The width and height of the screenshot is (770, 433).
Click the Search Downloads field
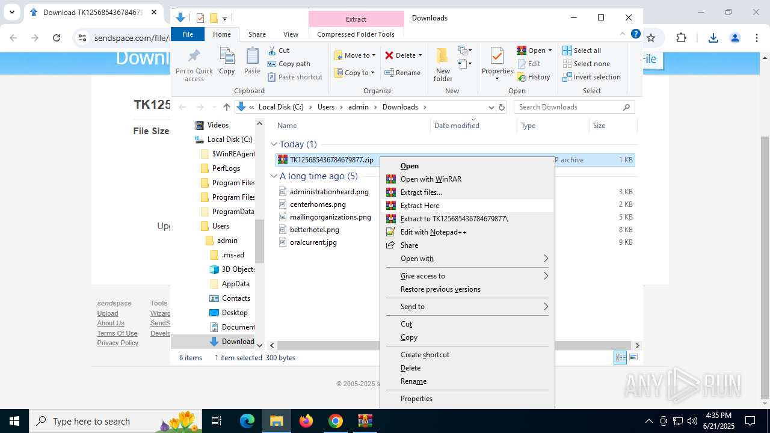574,107
